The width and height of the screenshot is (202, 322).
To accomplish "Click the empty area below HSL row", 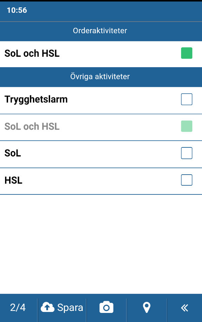I will click(x=101, y=244).
